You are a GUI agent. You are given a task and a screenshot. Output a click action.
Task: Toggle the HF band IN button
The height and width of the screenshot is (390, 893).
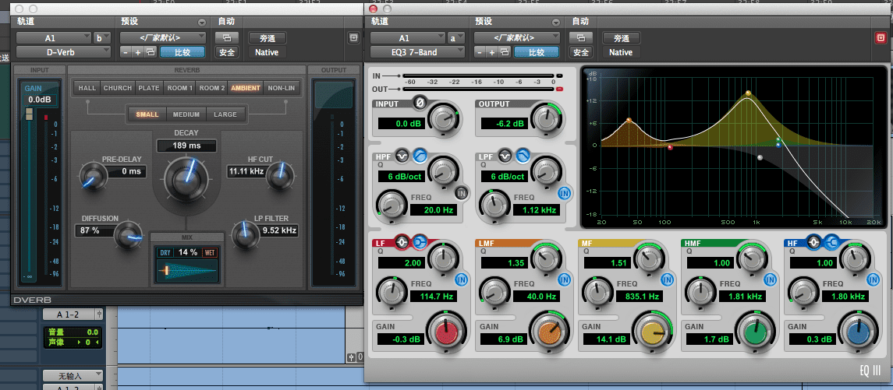click(x=874, y=279)
